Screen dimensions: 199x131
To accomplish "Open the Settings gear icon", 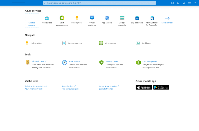I will 189,3.
